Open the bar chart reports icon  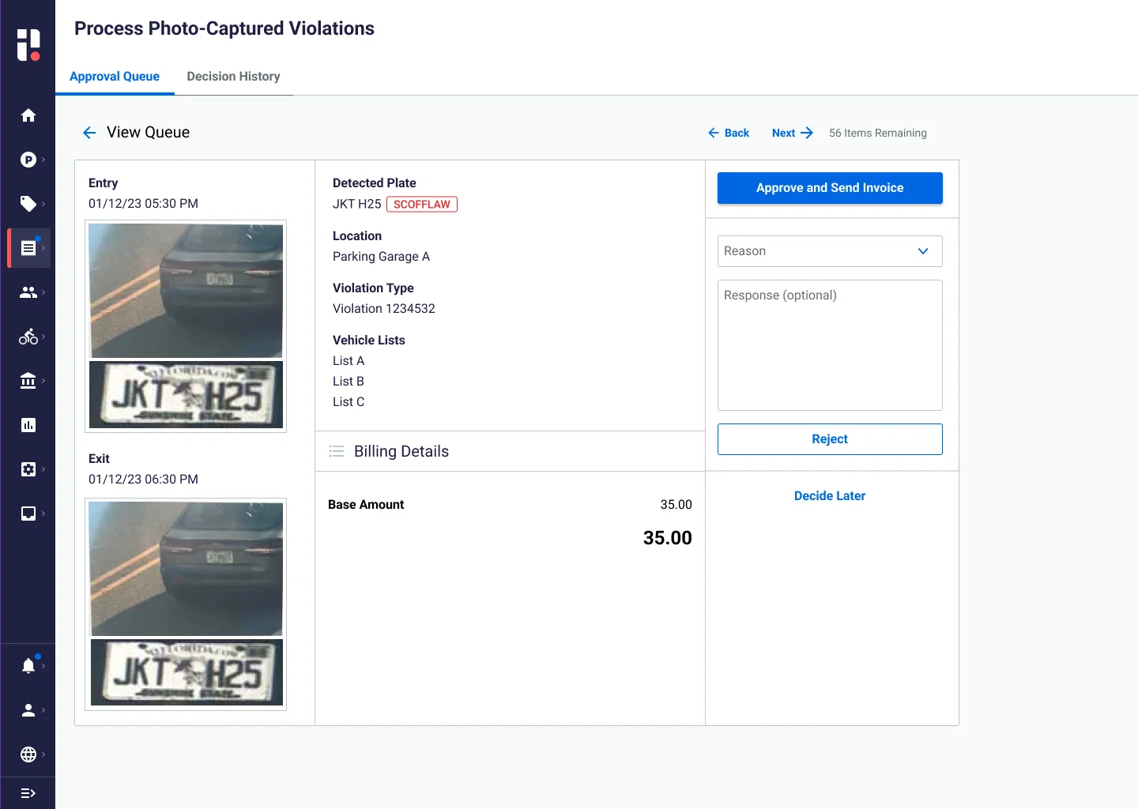pos(28,425)
